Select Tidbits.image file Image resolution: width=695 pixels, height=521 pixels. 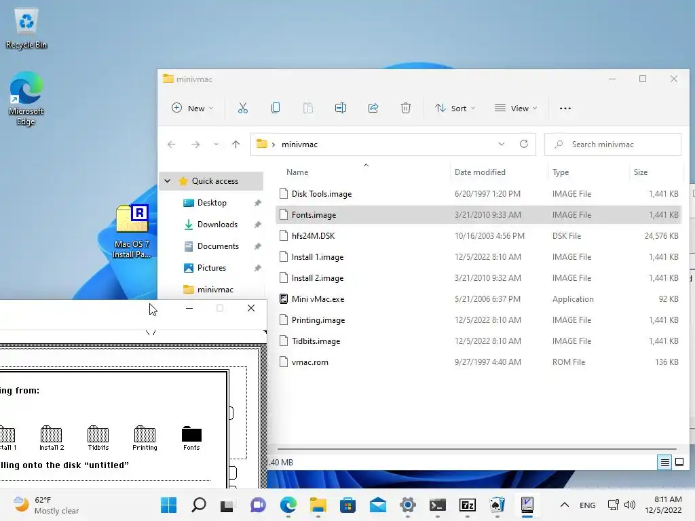(478, 341)
